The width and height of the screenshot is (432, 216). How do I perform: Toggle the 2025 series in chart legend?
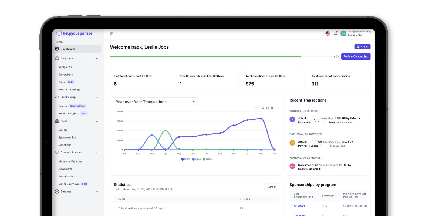[x=207, y=159]
